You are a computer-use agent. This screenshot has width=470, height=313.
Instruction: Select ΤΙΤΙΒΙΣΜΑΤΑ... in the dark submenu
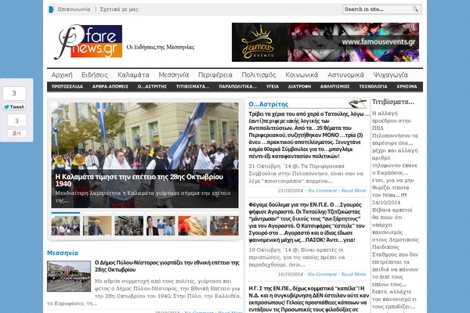(x=193, y=87)
